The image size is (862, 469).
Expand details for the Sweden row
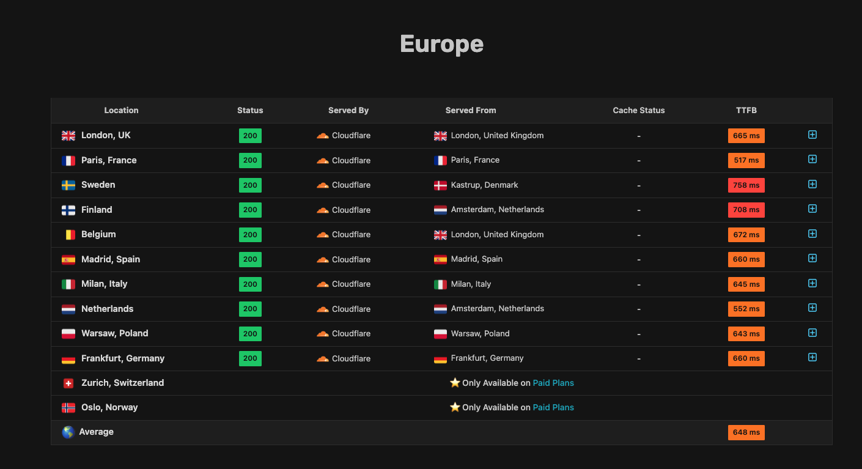[812, 184]
